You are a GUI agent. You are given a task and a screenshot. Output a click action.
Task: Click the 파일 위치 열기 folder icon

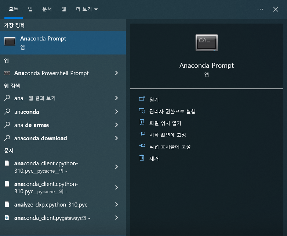(x=142, y=122)
